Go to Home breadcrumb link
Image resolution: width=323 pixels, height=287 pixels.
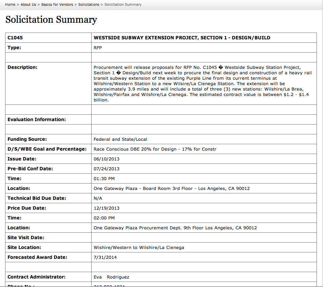pos(10,4)
